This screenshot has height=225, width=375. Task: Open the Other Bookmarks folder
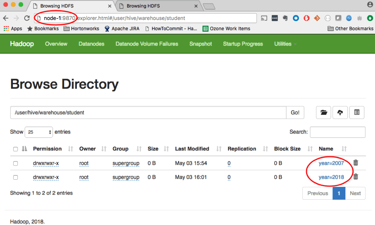pyautogui.click(x=350, y=29)
